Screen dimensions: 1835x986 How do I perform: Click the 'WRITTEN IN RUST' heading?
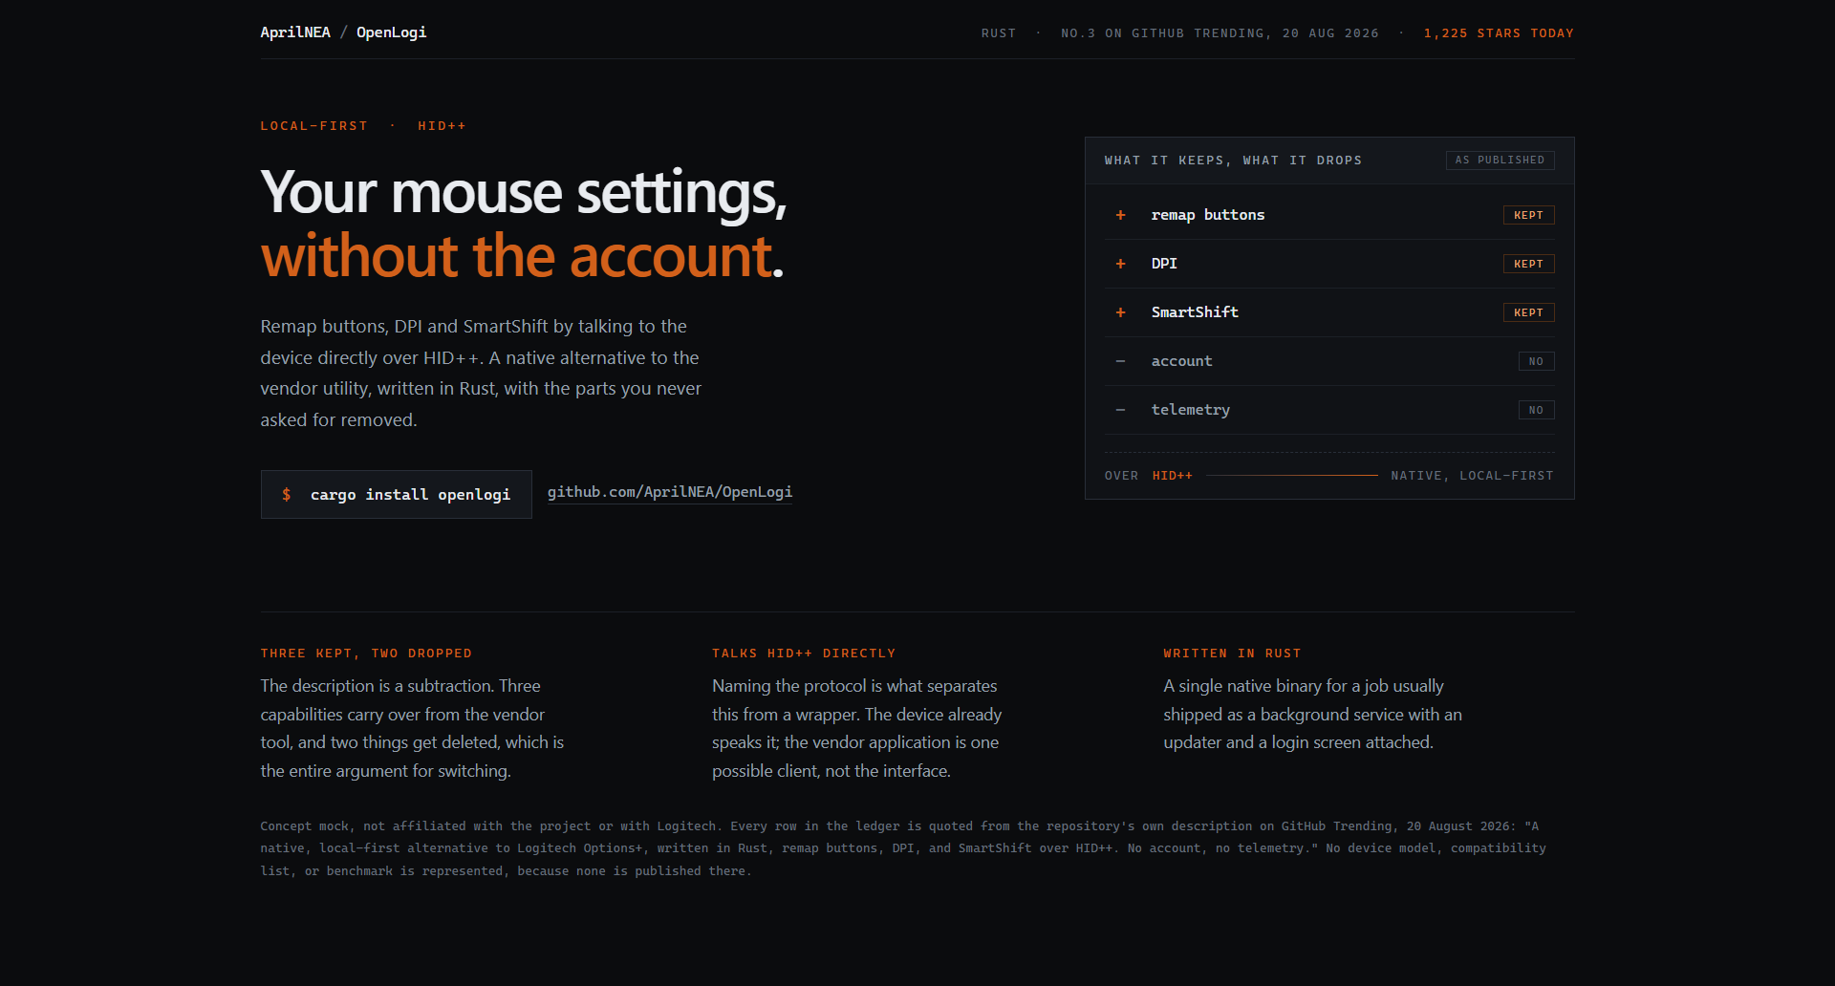coord(1232,654)
